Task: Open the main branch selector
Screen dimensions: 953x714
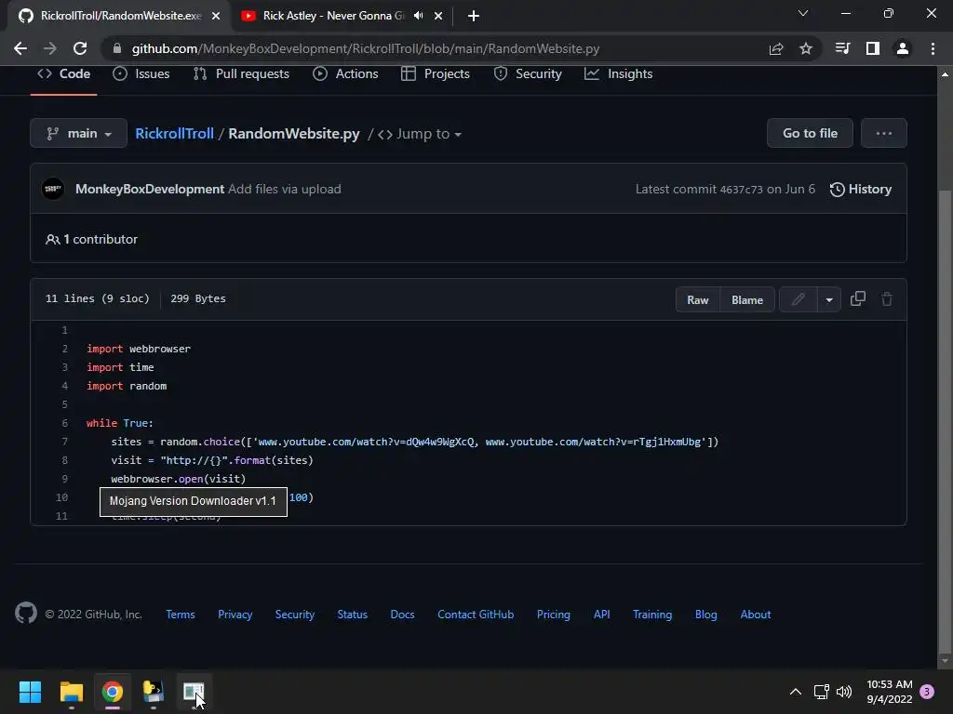Action: [78, 133]
